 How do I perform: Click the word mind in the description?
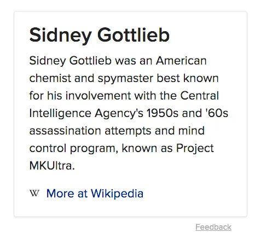point(192,131)
